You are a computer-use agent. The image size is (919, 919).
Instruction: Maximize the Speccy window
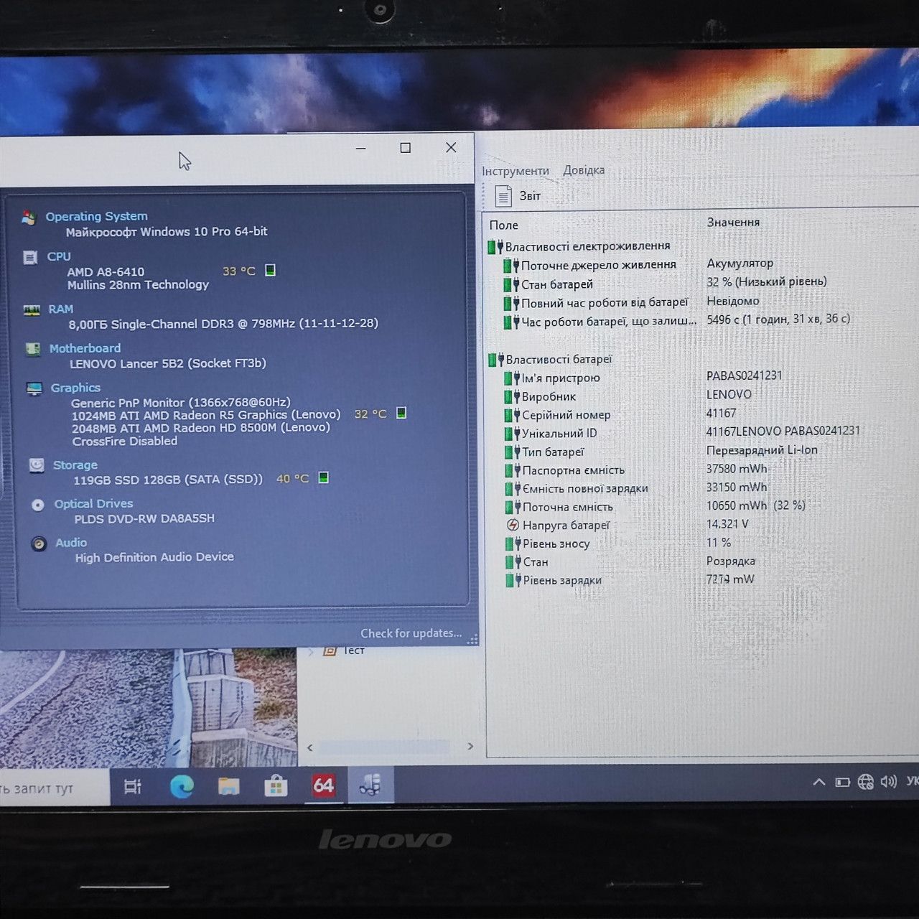pos(406,147)
